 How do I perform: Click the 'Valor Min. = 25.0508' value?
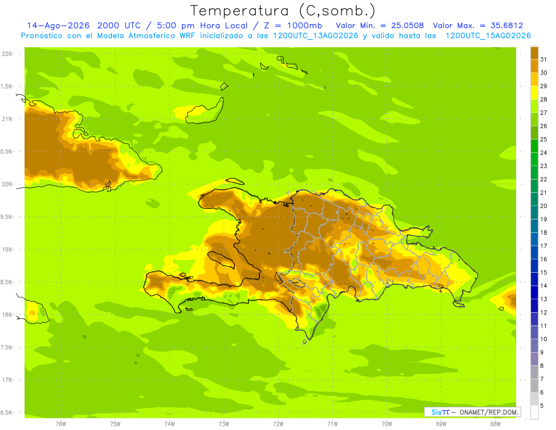coord(380,26)
